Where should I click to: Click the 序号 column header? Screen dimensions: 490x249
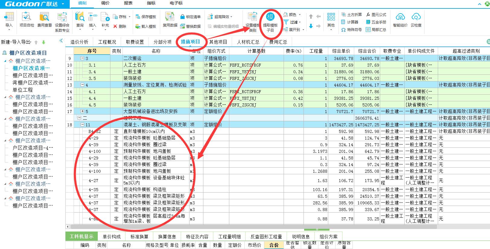[x=92, y=51]
